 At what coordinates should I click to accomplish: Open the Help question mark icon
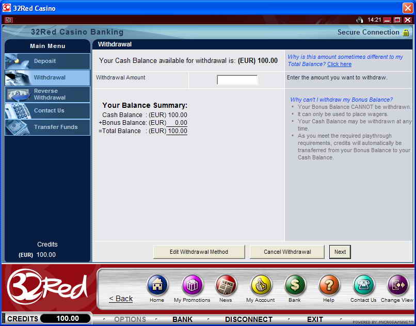tap(329, 285)
